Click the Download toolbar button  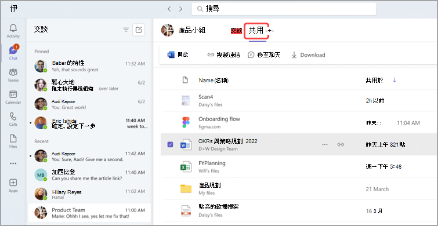tap(308, 55)
